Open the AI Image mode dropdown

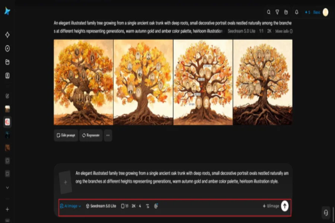pyautogui.click(x=70, y=206)
